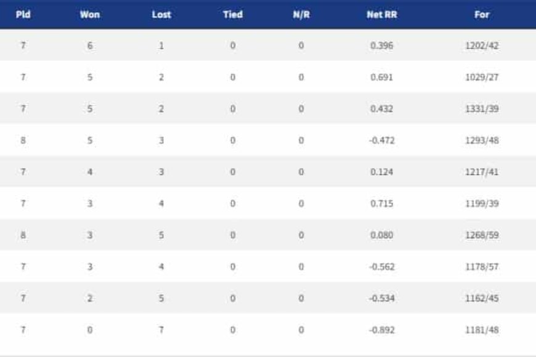Select Net RR cell 0.691
536x357 pixels.
coord(382,77)
